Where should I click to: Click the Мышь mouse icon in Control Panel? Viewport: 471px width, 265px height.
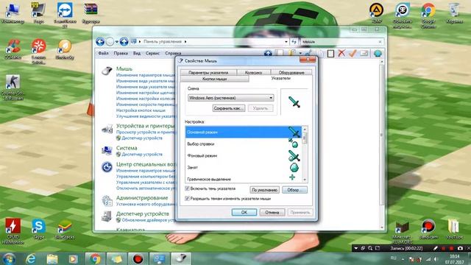pyautogui.click(x=107, y=71)
